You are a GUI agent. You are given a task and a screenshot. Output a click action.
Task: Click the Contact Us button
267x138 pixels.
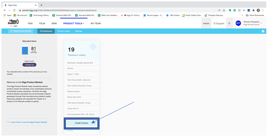(x=29, y=65)
